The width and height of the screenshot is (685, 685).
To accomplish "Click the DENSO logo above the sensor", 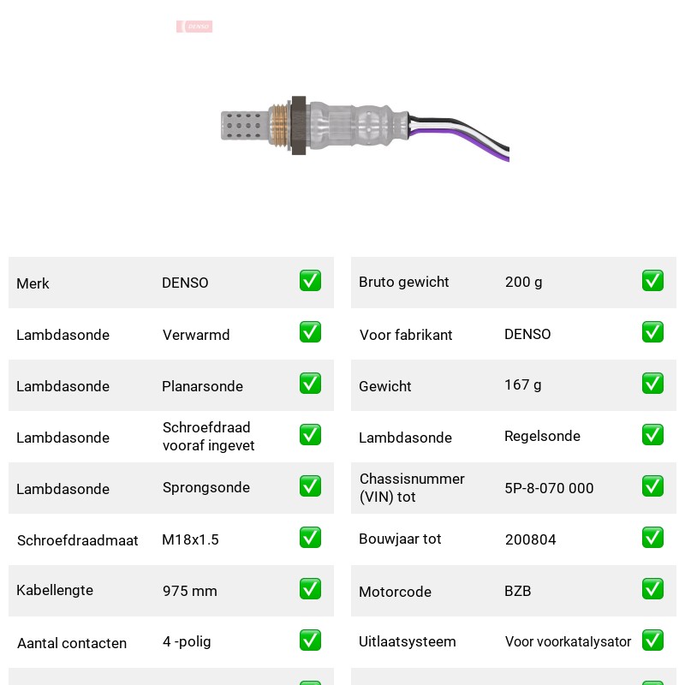I will click(x=194, y=27).
